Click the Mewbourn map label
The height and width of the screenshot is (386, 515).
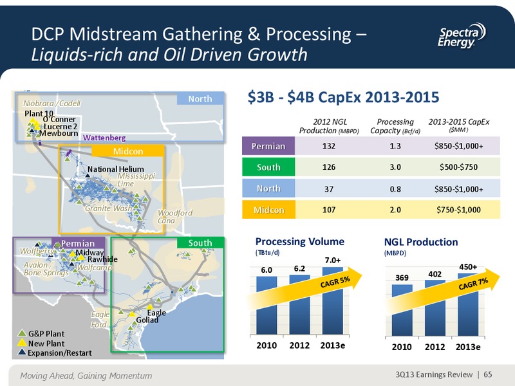click(59, 133)
